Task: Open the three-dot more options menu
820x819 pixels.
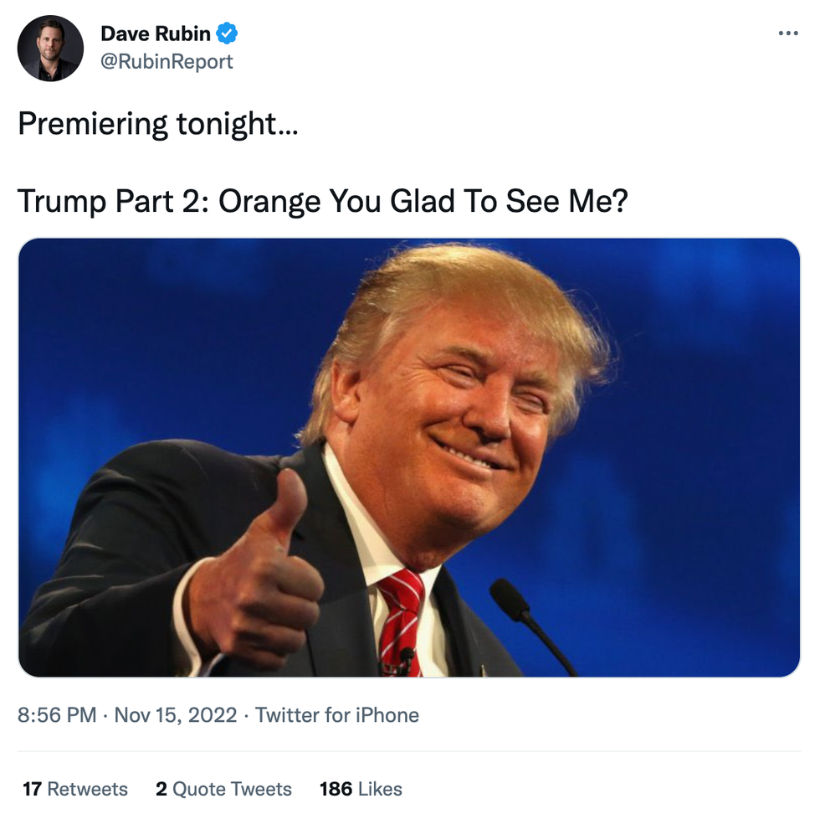Action: point(787,33)
